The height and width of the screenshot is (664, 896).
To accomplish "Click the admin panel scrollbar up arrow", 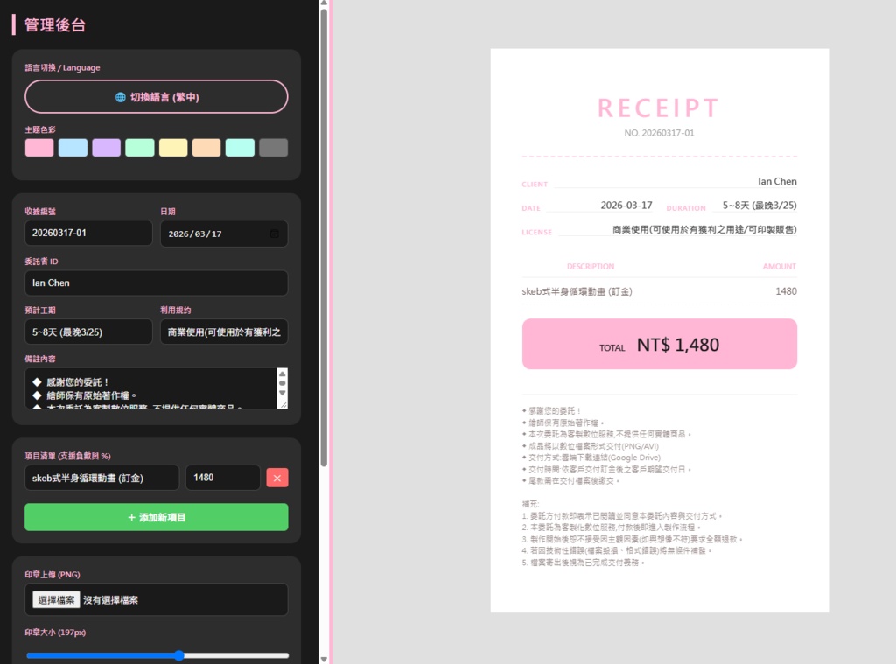I will click(324, 3).
